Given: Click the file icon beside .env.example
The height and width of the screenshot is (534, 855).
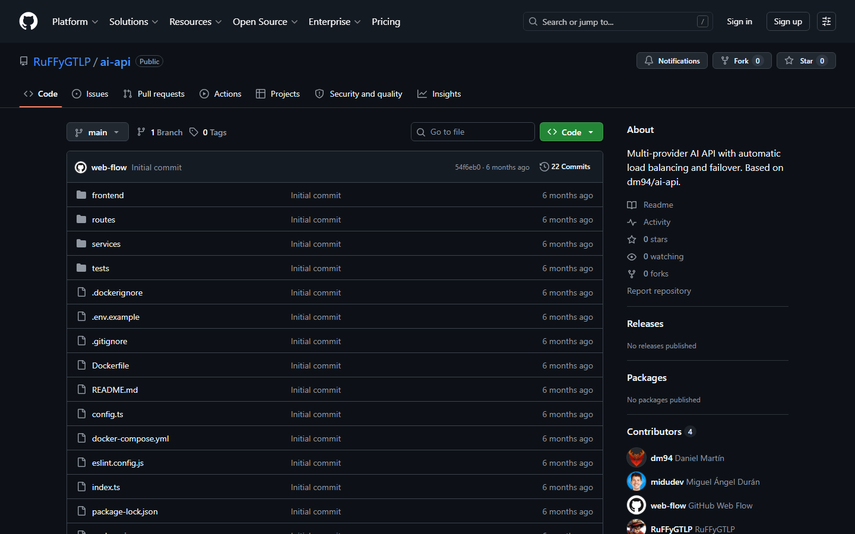Looking at the screenshot, I should click(81, 317).
